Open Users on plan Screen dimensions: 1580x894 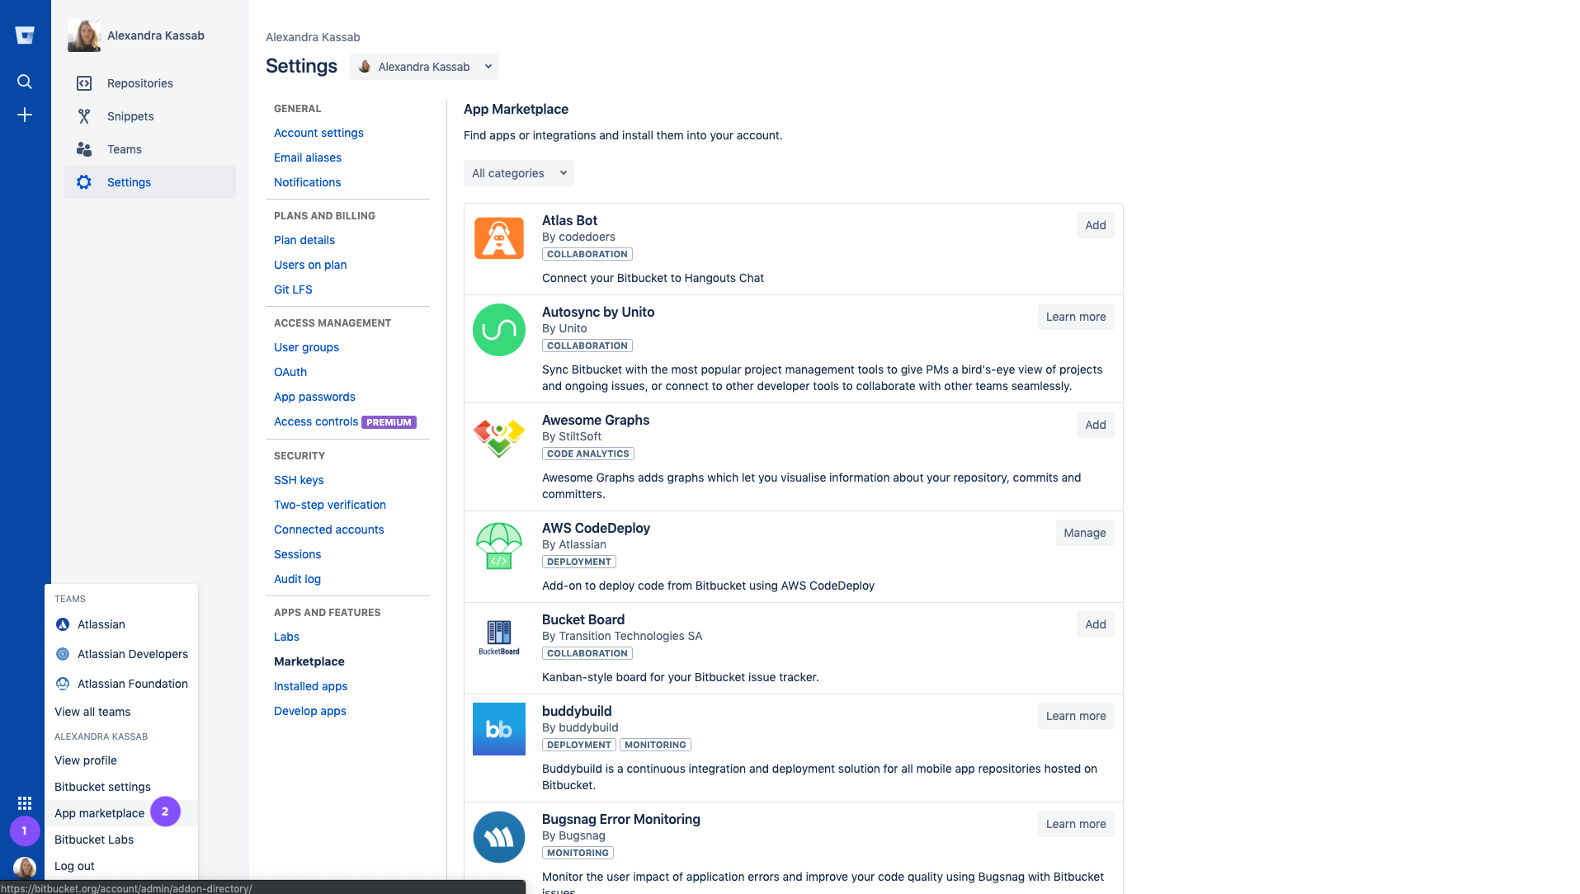click(310, 265)
